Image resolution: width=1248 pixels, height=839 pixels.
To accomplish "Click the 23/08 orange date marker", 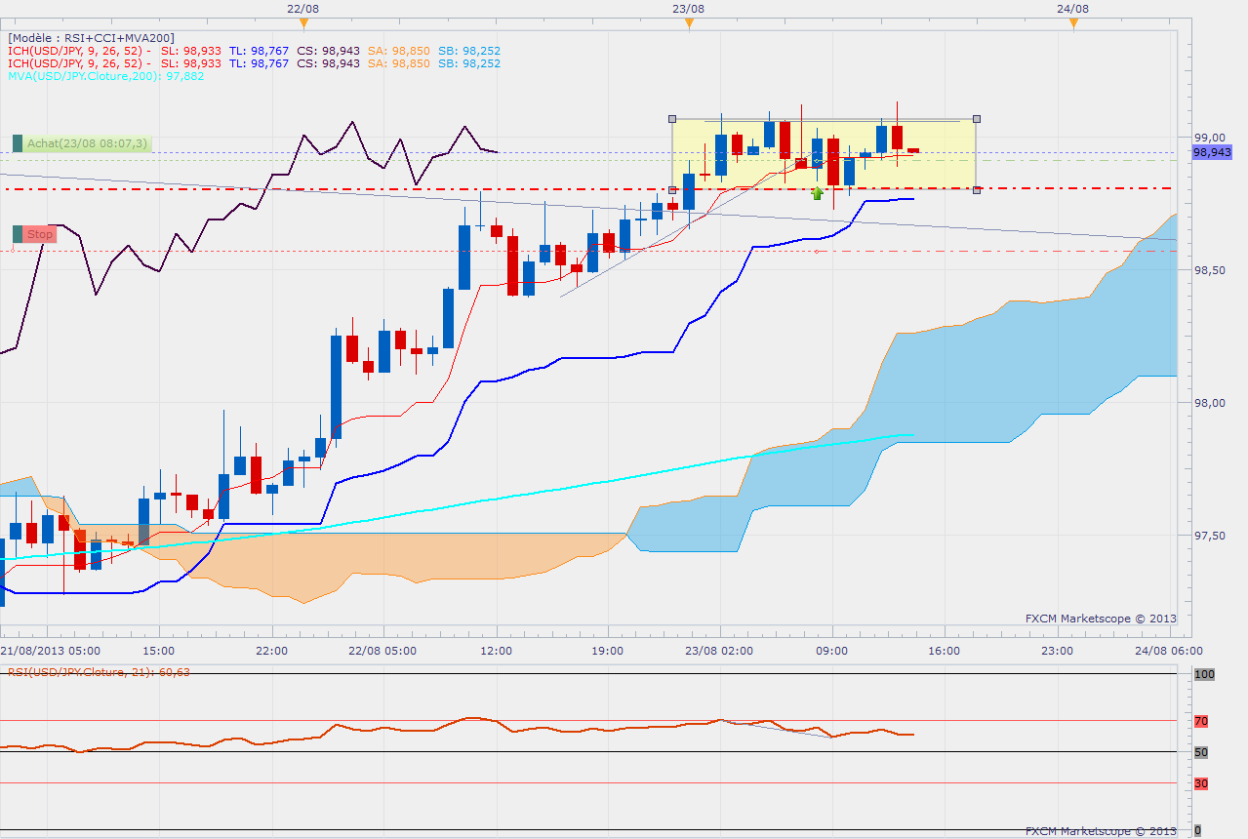I will pyautogui.click(x=688, y=22).
